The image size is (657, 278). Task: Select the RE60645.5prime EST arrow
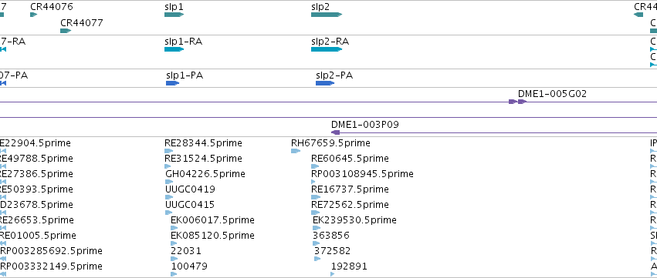click(x=315, y=166)
